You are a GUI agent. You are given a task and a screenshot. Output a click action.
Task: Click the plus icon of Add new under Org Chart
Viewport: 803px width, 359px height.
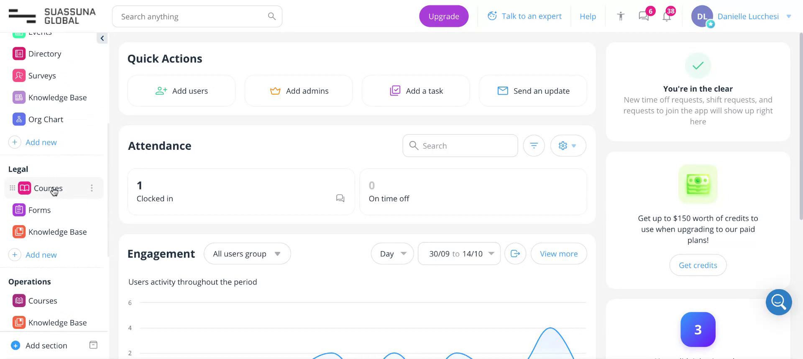tap(15, 142)
